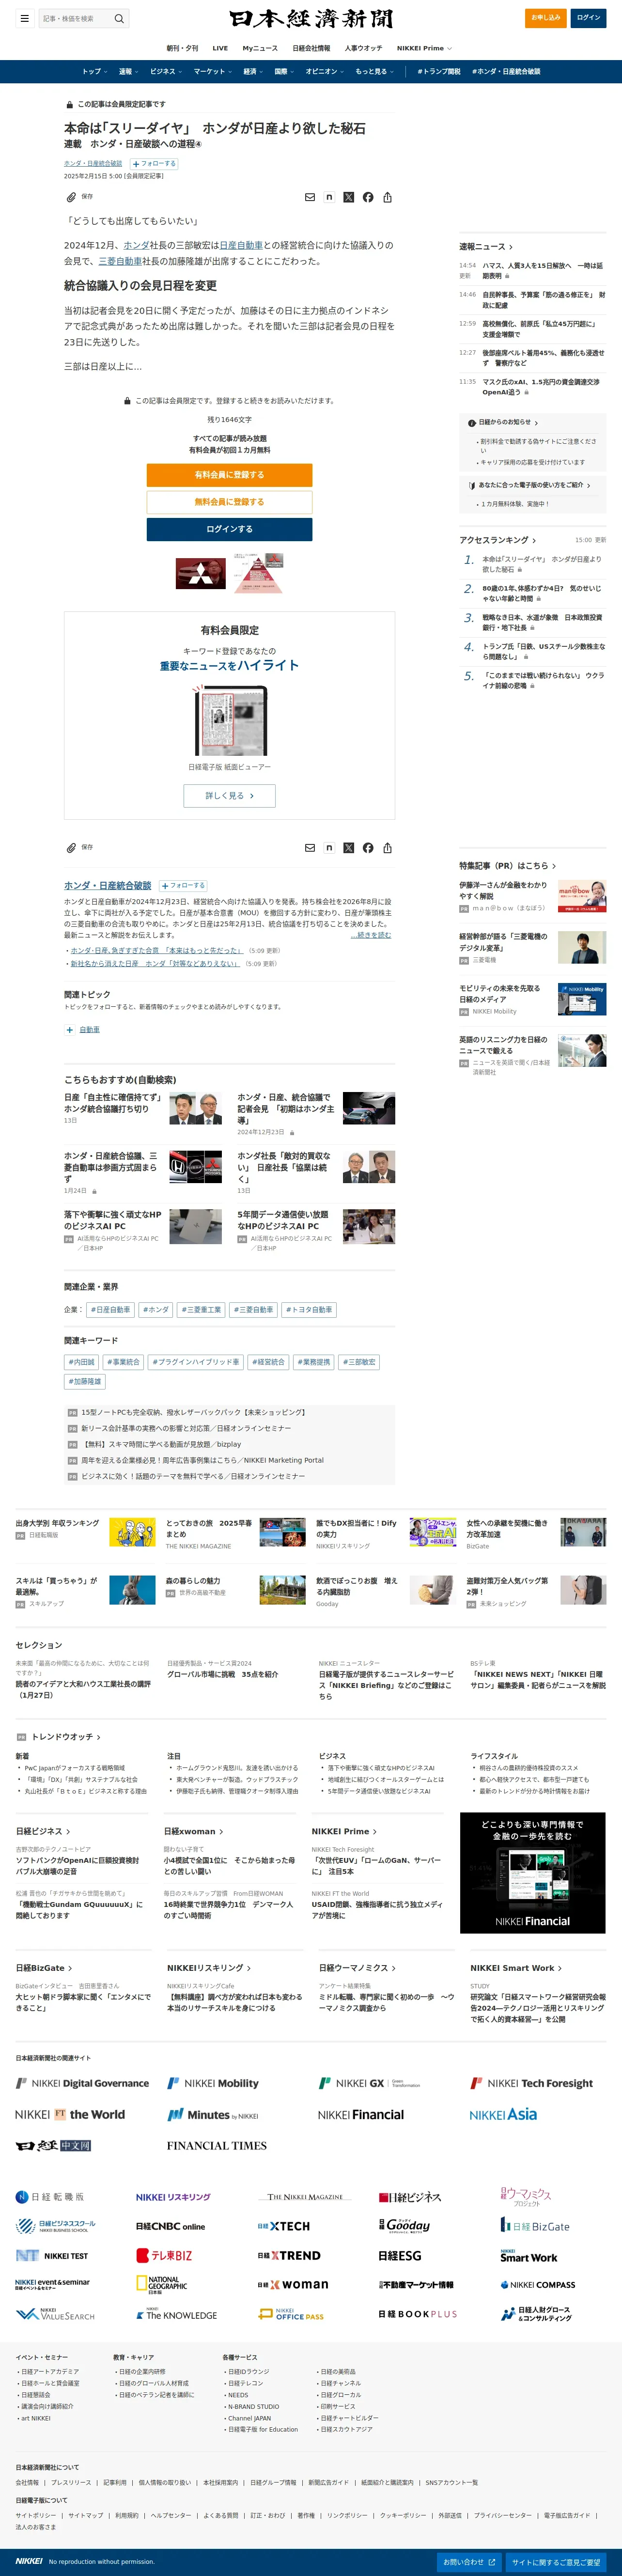
Task: Open the NIKKEI GX logo
Action: (x=369, y=2083)
